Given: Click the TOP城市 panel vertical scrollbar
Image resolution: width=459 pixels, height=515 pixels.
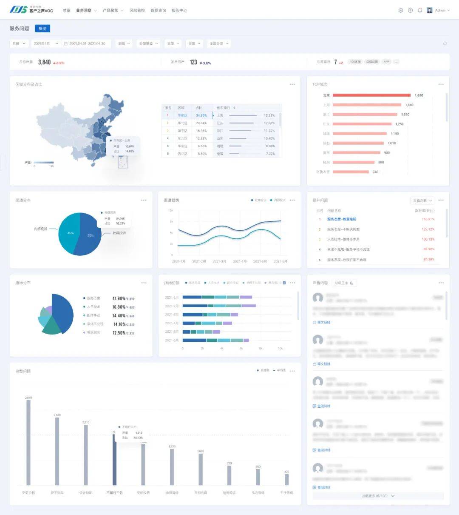Looking at the screenshot, I should [446, 106].
